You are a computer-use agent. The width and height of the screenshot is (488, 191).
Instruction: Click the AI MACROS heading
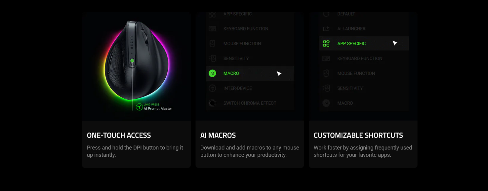218,135
